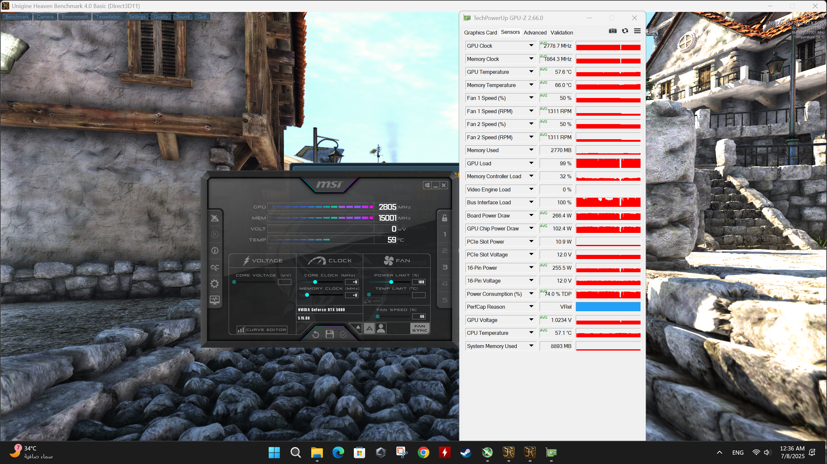Open Heaven Settings button

[x=137, y=17]
